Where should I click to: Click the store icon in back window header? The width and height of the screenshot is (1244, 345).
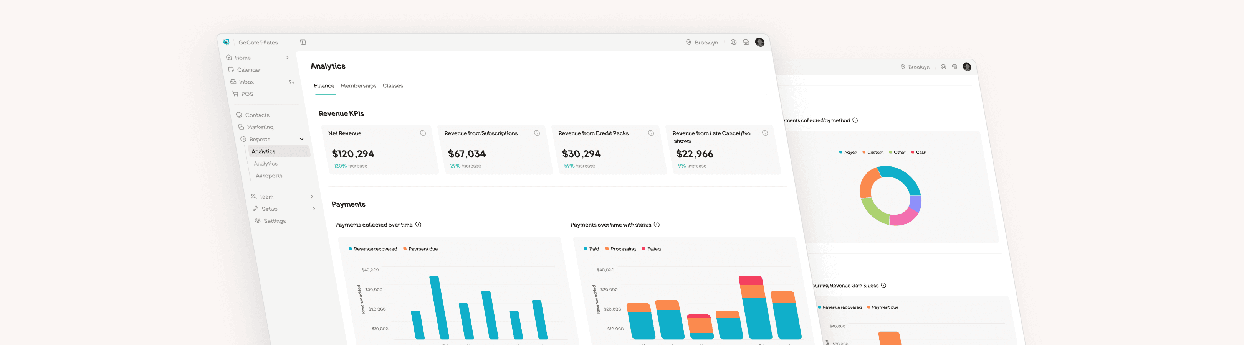[955, 67]
